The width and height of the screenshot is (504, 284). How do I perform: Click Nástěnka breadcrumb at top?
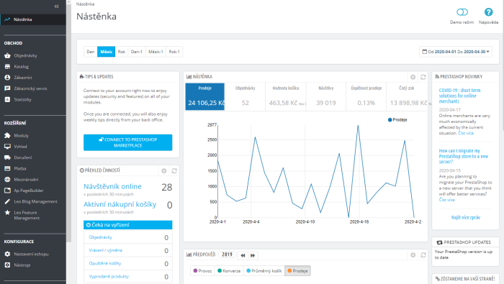[x=85, y=4]
